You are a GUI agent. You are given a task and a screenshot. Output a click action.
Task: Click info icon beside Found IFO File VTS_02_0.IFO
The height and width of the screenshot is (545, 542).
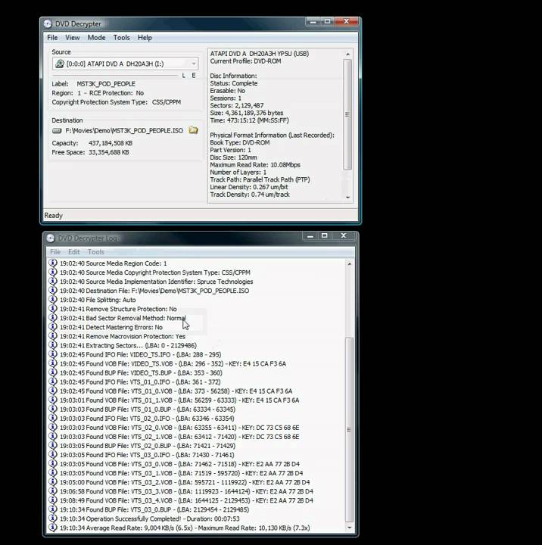click(53, 418)
